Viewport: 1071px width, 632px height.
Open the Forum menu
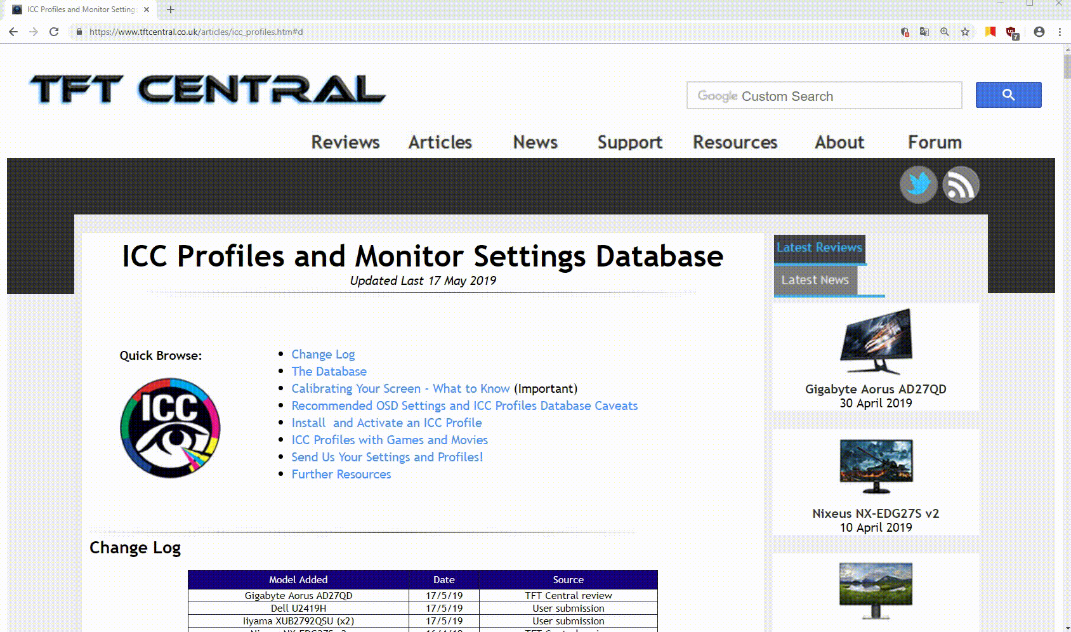(935, 142)
